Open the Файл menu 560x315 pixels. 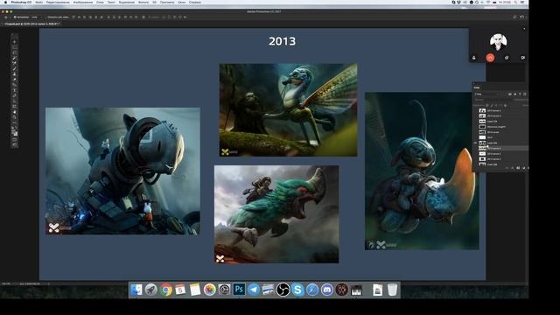[38, 2]
